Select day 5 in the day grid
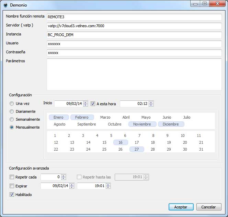The width and height of the screenshot is (228, 217). coord(111,135)
